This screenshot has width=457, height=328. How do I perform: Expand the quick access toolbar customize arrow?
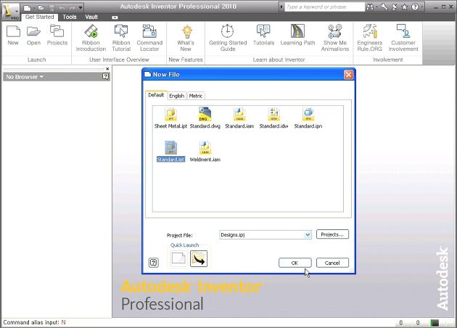[x=81, y=7]
